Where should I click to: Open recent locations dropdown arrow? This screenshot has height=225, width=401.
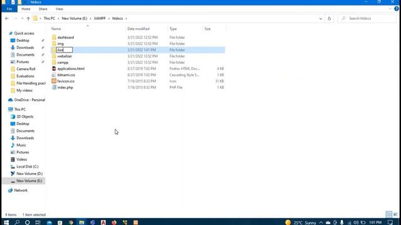[23, 18]
